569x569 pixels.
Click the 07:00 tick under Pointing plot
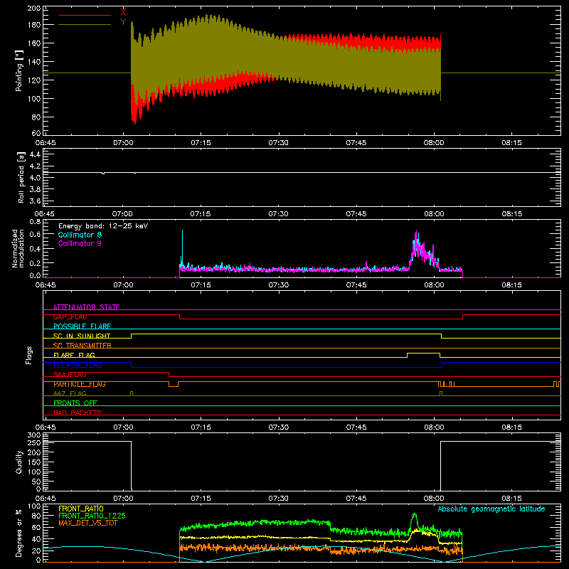coord(123,143)
